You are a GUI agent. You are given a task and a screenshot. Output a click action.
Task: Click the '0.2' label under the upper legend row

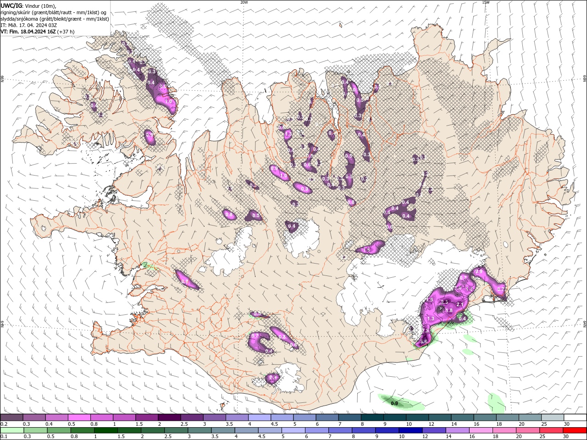point(3,424)
